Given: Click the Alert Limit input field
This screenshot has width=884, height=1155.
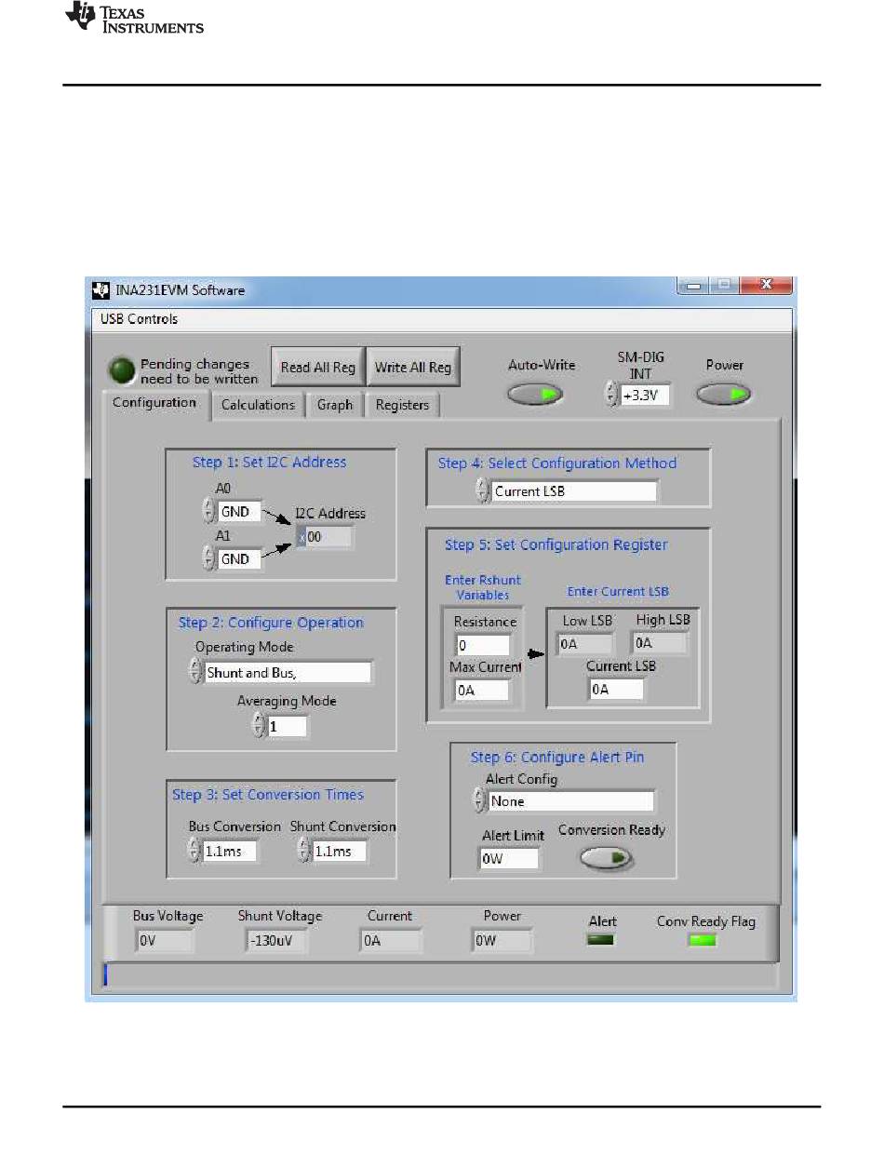Looking at the screenshot, I should tap(510, 858).
